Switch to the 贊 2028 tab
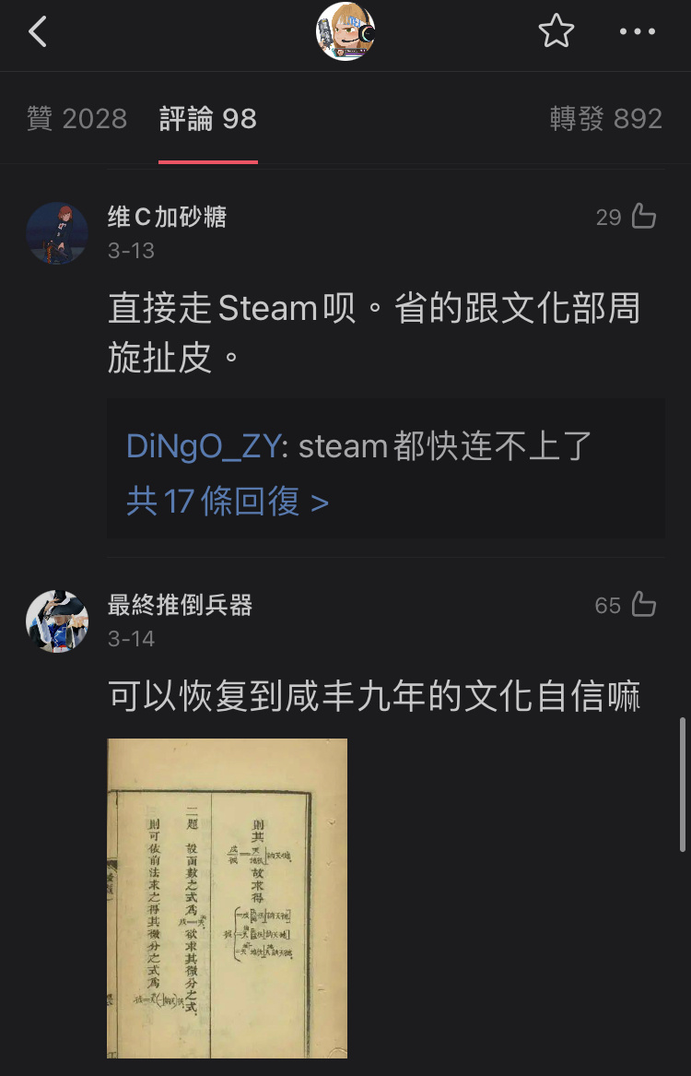 click(76, 119)
